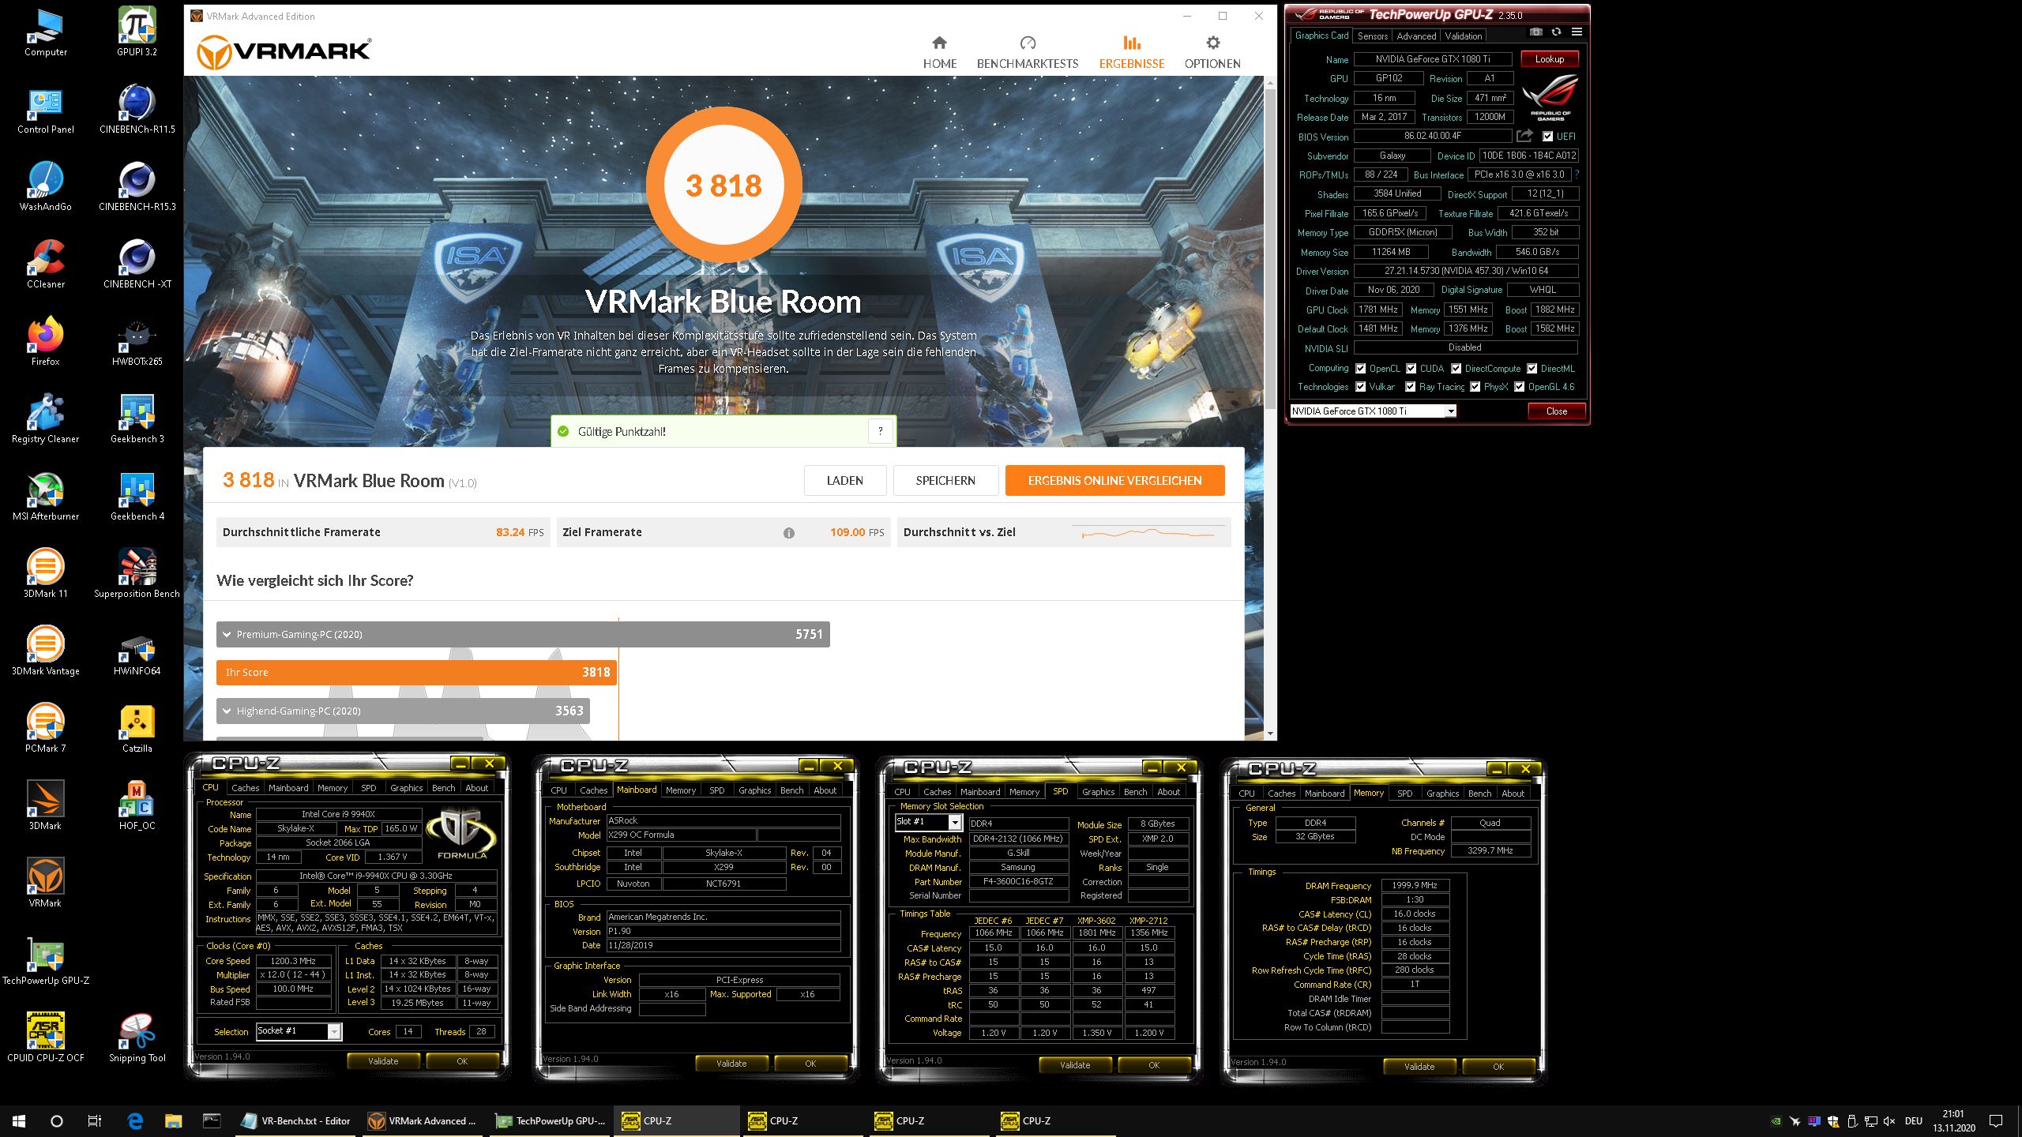The width and height of the screenshot is (2022, 1137).
Task: Open the Windows Start menu
Action: (19, 1120)
